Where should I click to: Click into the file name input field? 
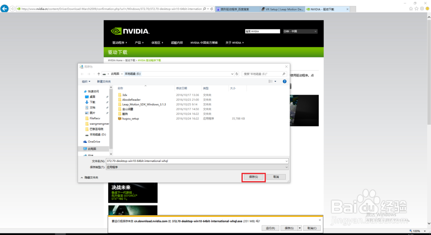(195, 161)
